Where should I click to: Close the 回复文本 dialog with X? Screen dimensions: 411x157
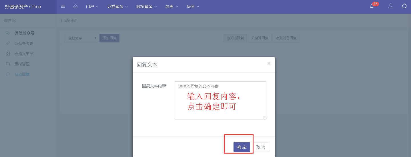point(269,63)
